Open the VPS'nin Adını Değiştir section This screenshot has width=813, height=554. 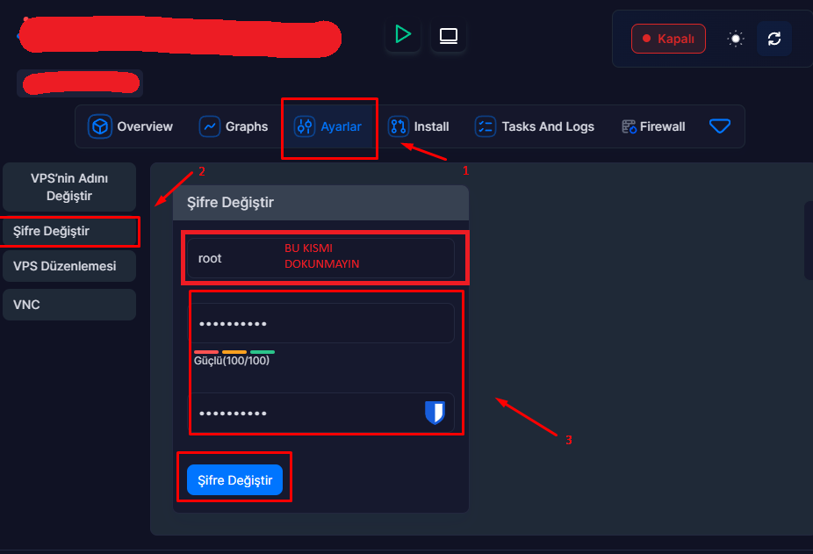tap(69, 187)
